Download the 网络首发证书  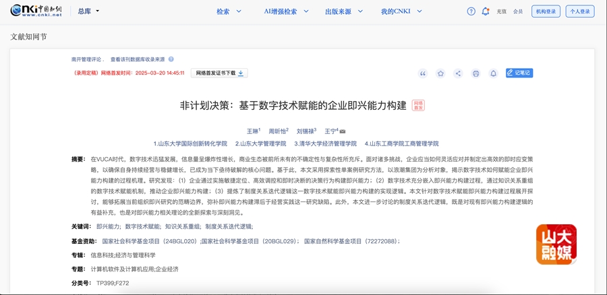click(220, 73)
